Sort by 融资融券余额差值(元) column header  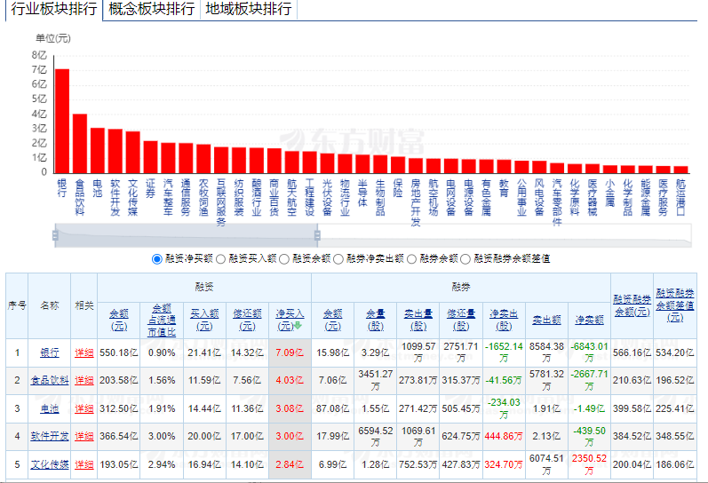675,305
